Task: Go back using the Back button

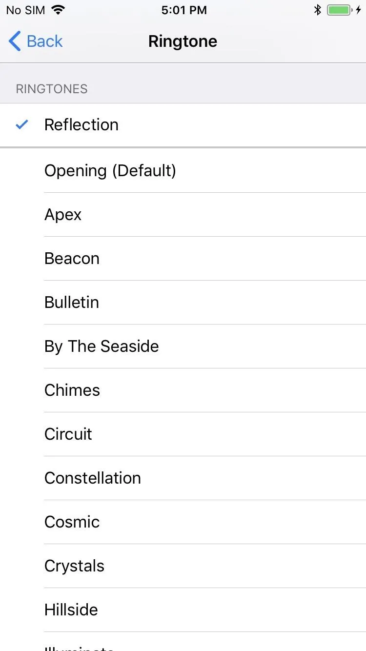Action: 36,41
